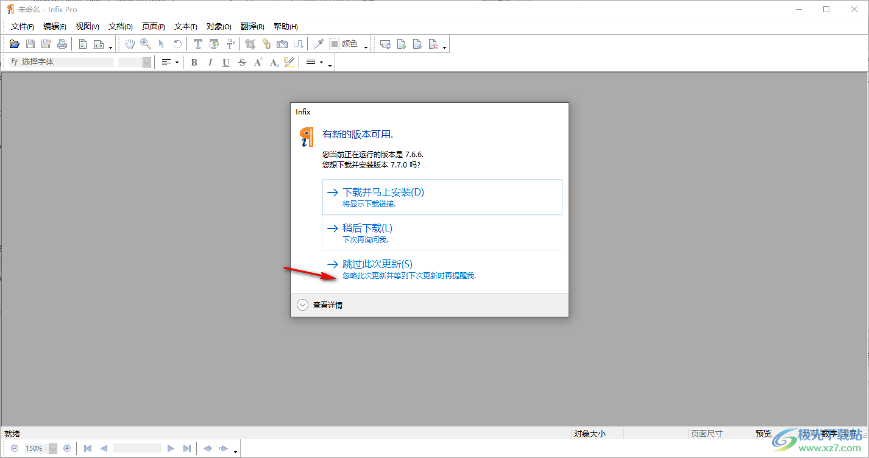The height and width of the screenshot is (458, 869).
Task: Select the Crop tool icon
Action: pyautogui.click(x=250, y=44)
